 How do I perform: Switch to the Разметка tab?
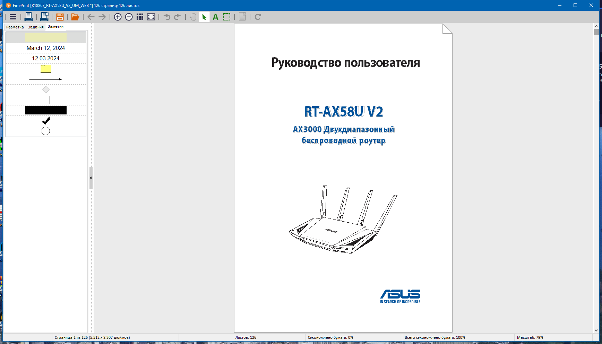(15, 27)
